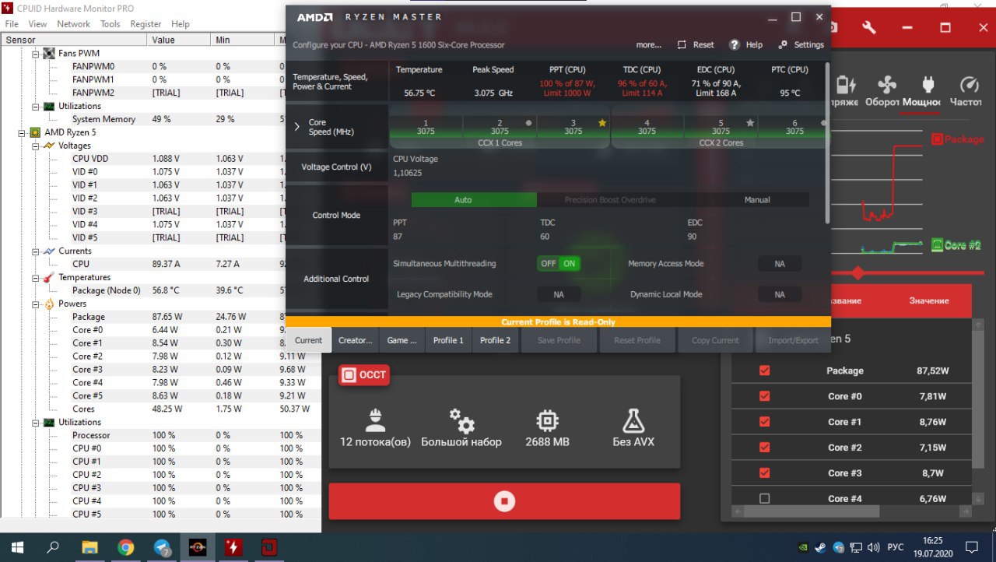Click the red OCCT test label
Viewport: 996px width, 562px height.
point(363,375)
